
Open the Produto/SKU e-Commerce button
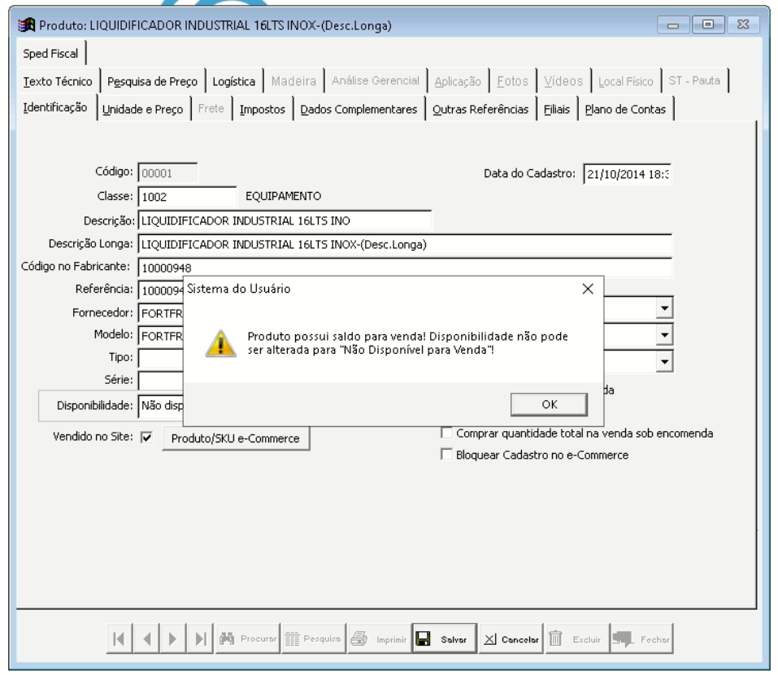pos(236,438)
